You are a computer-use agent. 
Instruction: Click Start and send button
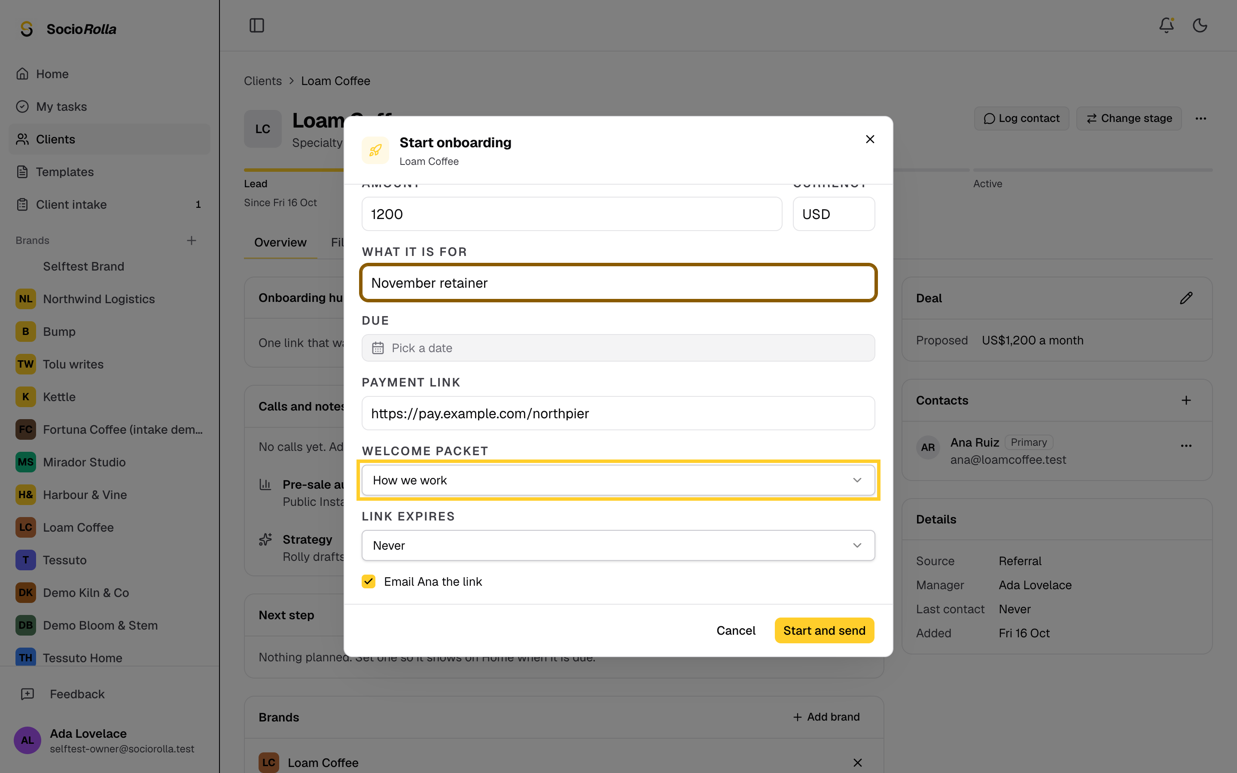click(x=824, y=630)
